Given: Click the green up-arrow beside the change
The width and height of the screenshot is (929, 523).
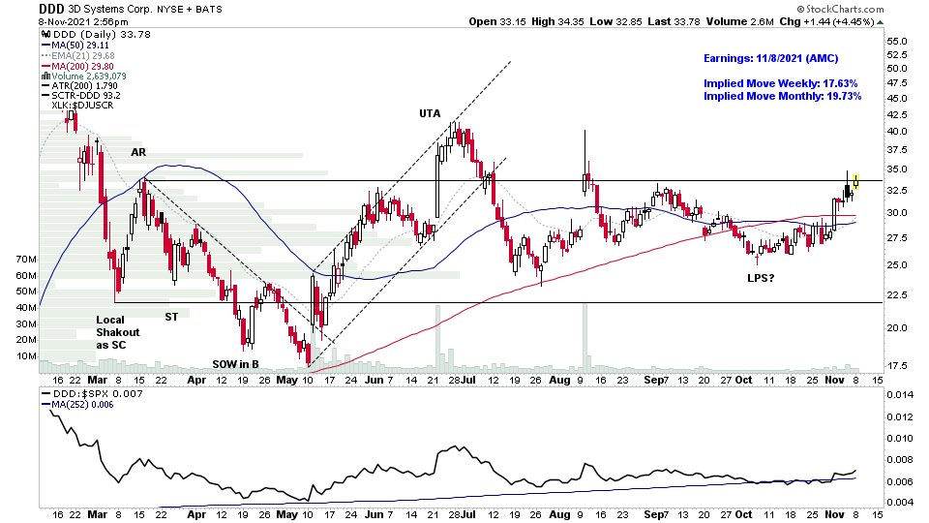Looking at the screenshot, I should [880, 22].
